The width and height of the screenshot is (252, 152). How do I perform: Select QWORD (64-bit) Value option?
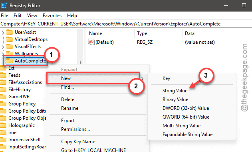pos(186,117)
